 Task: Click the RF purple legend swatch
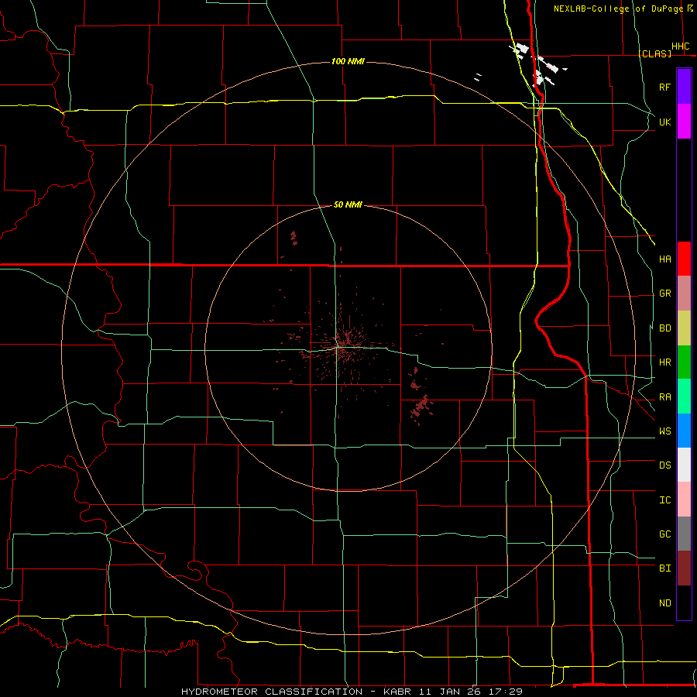[684, 87]
